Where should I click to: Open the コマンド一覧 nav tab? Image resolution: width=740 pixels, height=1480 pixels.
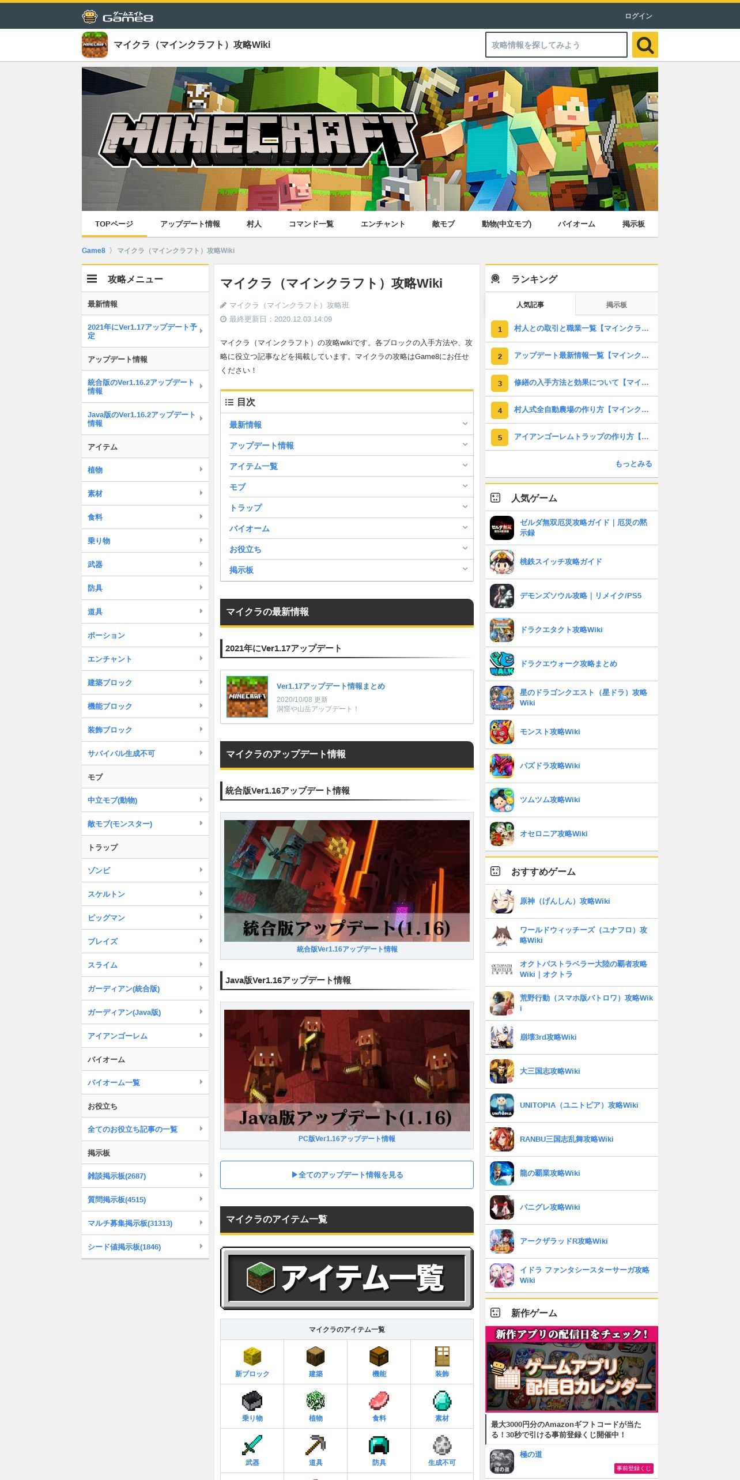point(311,224)
